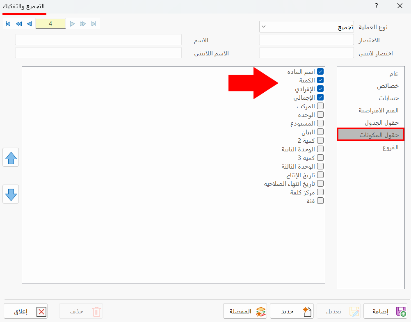Click the المفضلة (Favorites) button
The image size is (411, 322).
(245, 311)
